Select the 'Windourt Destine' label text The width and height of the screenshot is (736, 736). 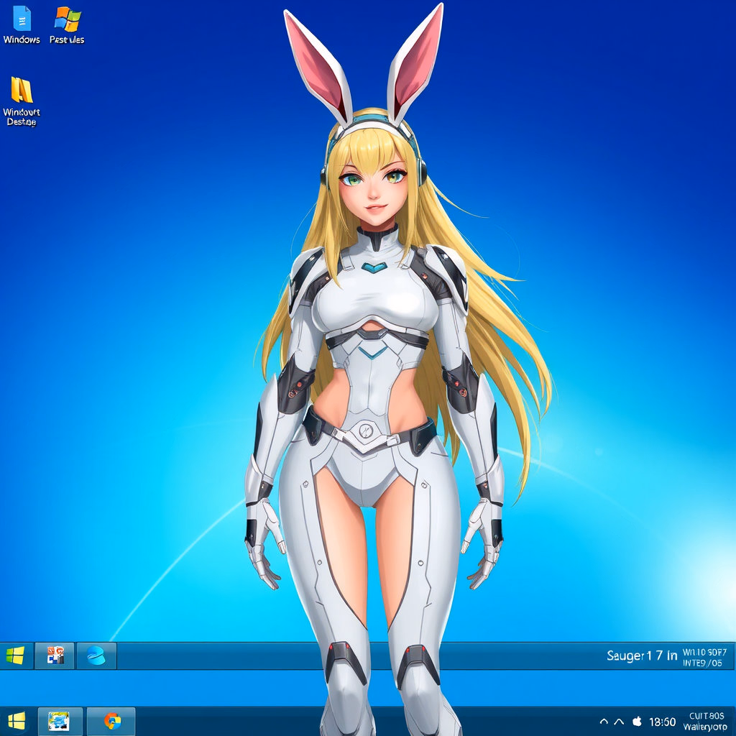(x=22, y=116)
